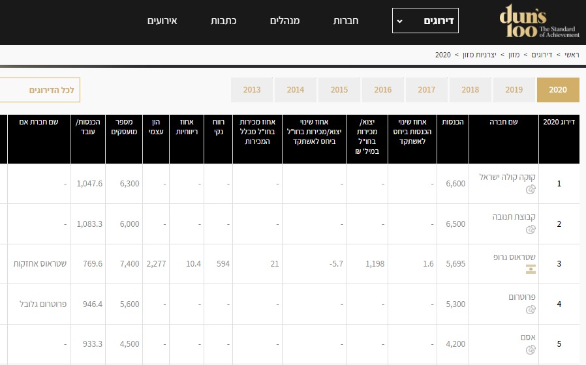Open pie chart icon under פרוטרום
The height and width of the screenshot is (365, 586).
click(531, 310)
